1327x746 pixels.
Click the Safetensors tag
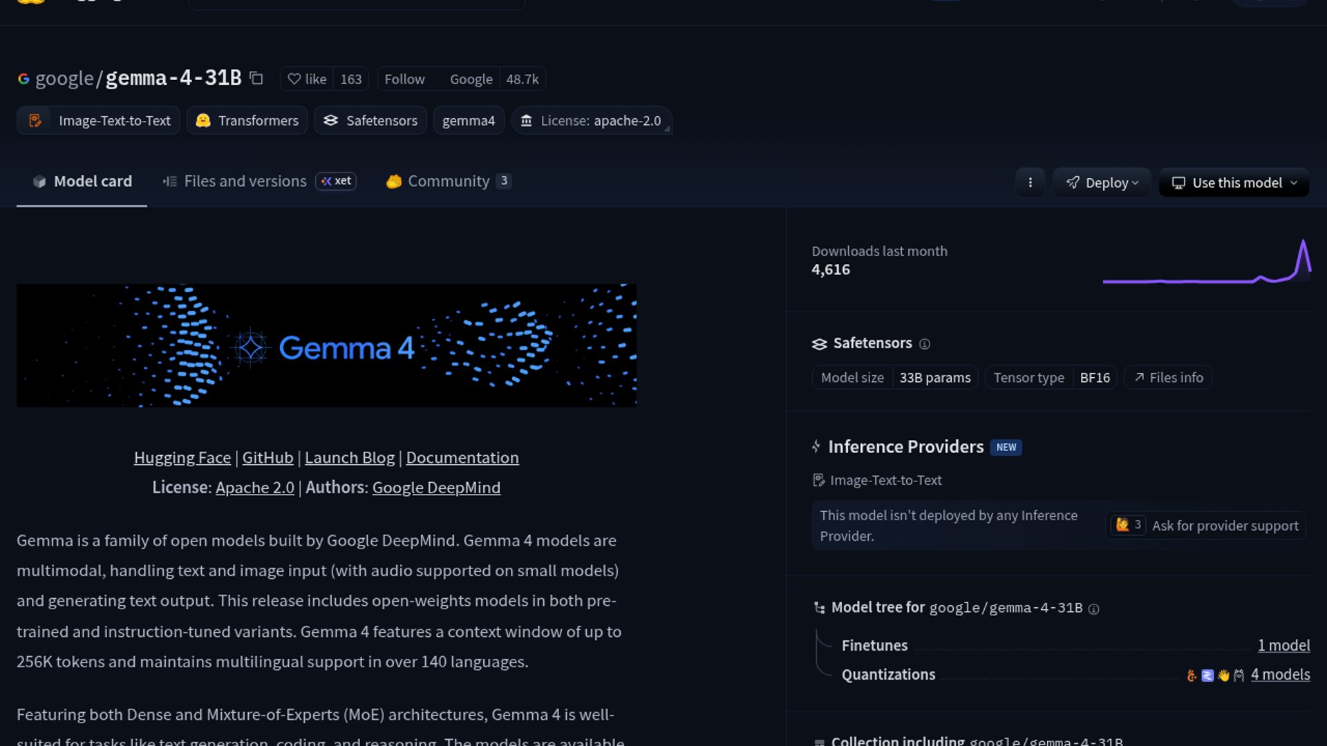point(370,121)
